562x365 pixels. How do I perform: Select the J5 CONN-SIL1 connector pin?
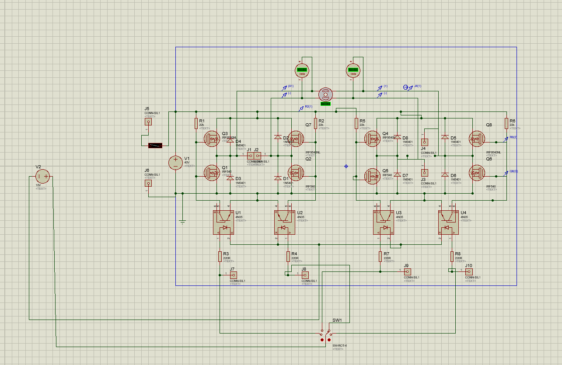[x=148, y=122]
